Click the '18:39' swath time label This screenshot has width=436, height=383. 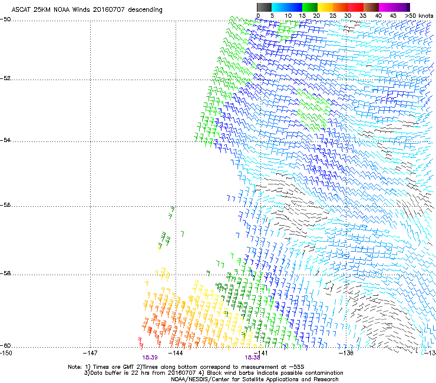150,358
